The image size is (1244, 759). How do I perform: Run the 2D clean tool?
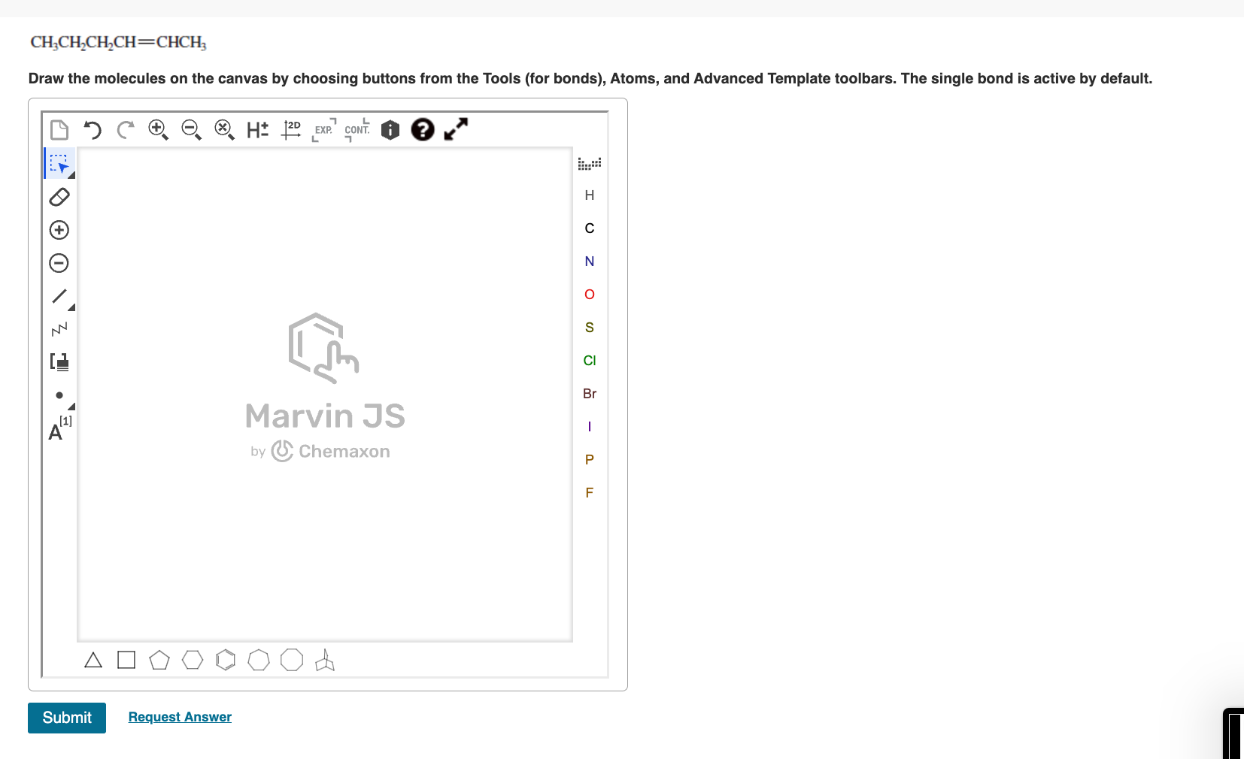(290, 130)
